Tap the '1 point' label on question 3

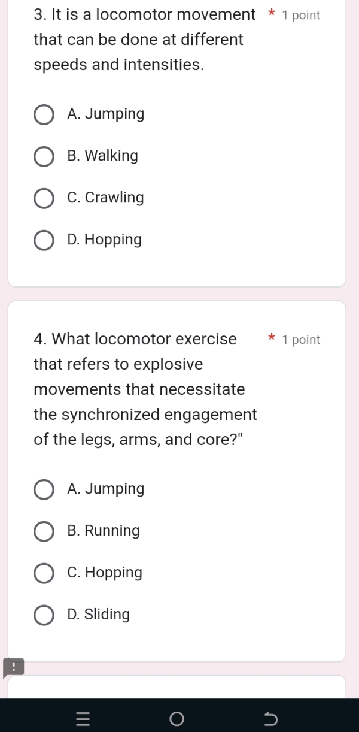pos(301,15)
